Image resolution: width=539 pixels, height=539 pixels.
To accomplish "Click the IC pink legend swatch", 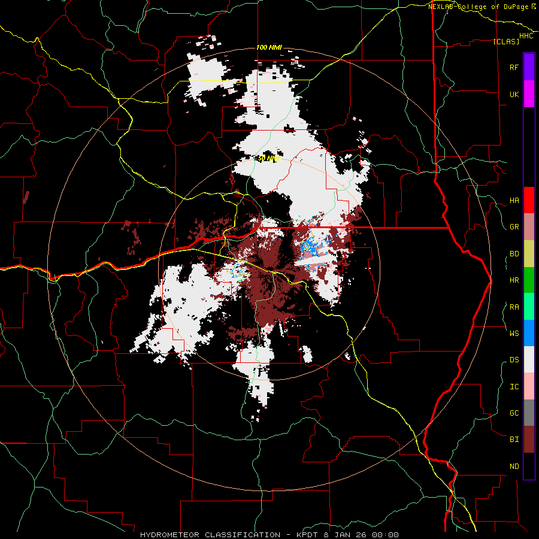I will tap(529, 386).
